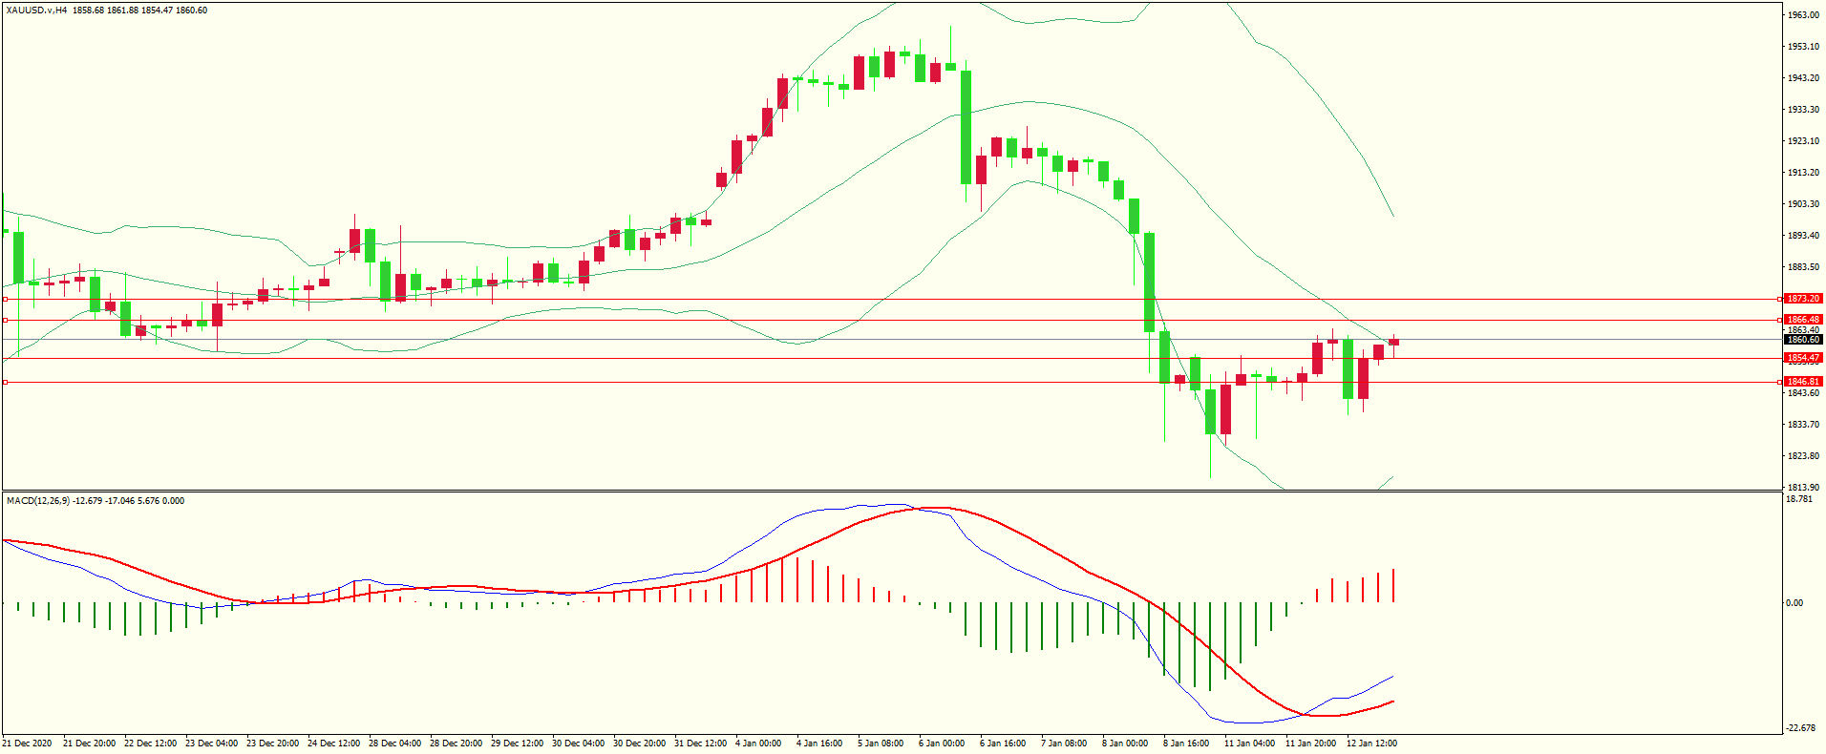Image resolution: width=1826 pixels, height=754 pixels.
Task: Select the rightmost candlestick on the chart
Action: point(1394,342)
